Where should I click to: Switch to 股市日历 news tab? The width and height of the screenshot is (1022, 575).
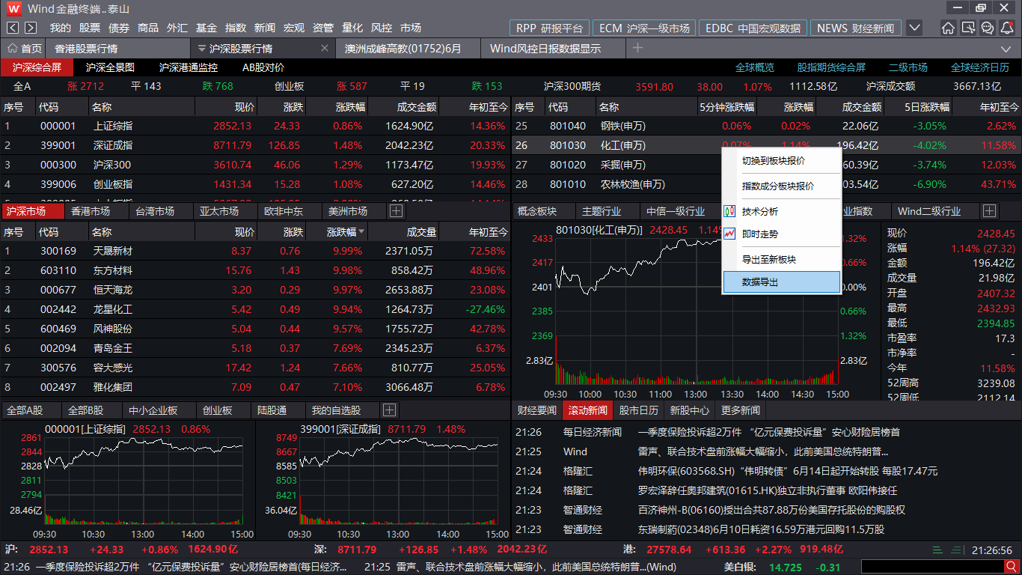coord(639,410)
